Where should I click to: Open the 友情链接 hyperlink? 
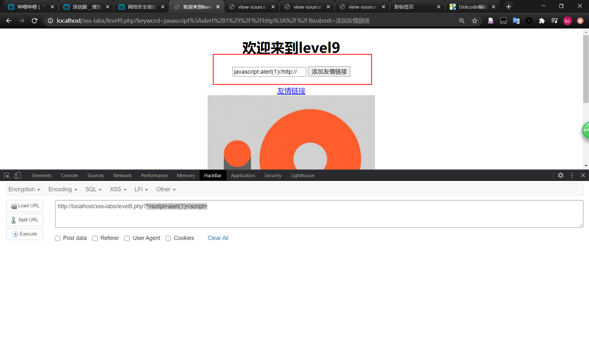291,91
